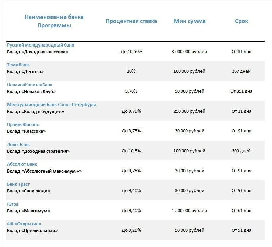Select the '367 дней' term cell
Screen dimensions: 272x247
click(x=241, y=71)
